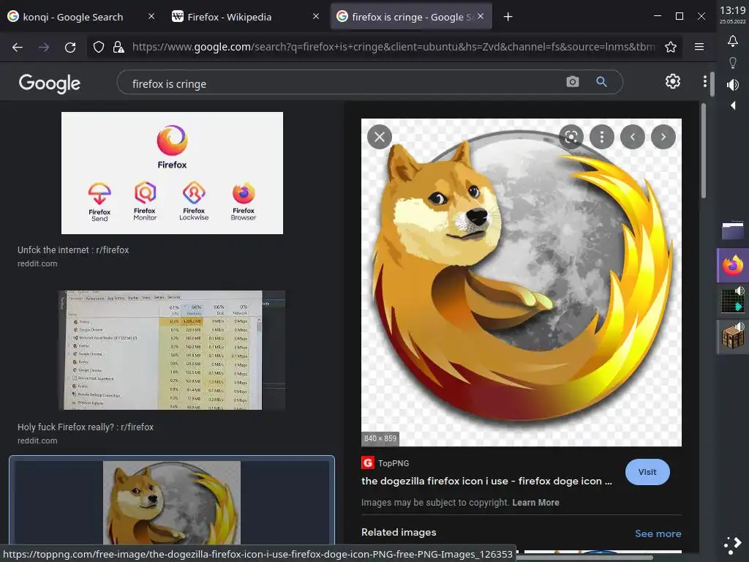Search inside image with lens icon

[571, 137]
